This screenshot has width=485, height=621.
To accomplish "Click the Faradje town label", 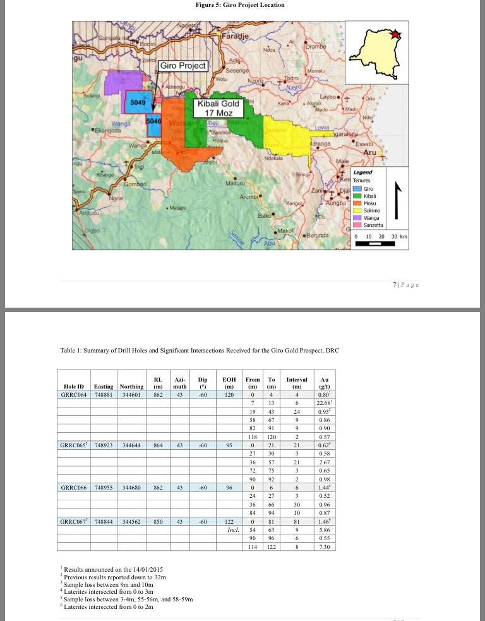I will point(235,36).
